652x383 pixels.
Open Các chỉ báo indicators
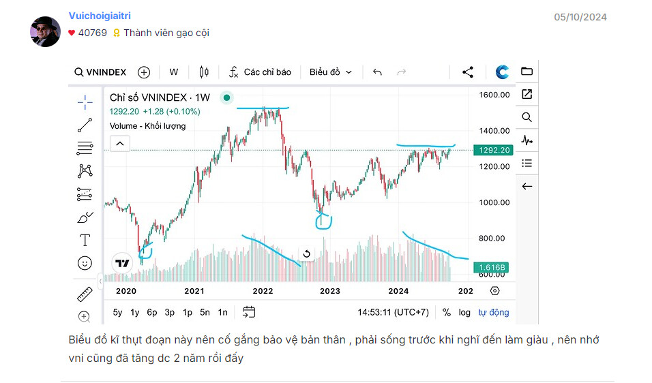[x=260, y=72]
